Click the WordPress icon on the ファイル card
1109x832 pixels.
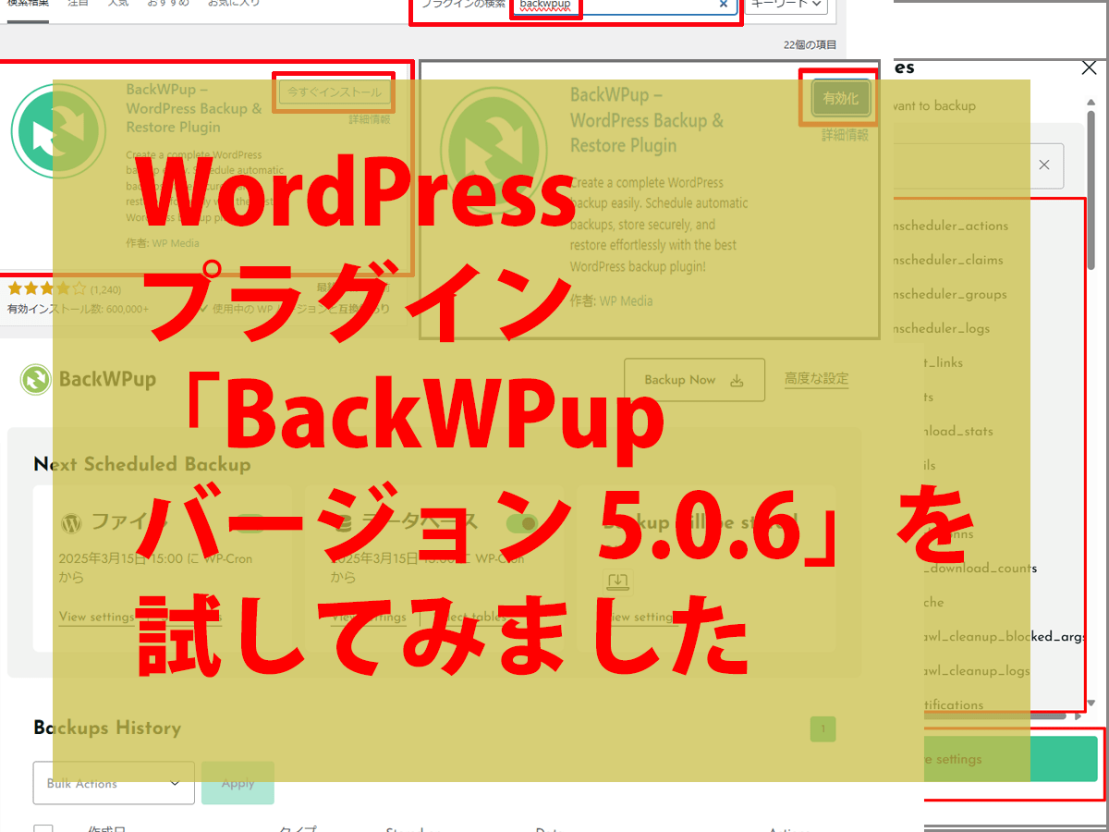tap(71, 523)
